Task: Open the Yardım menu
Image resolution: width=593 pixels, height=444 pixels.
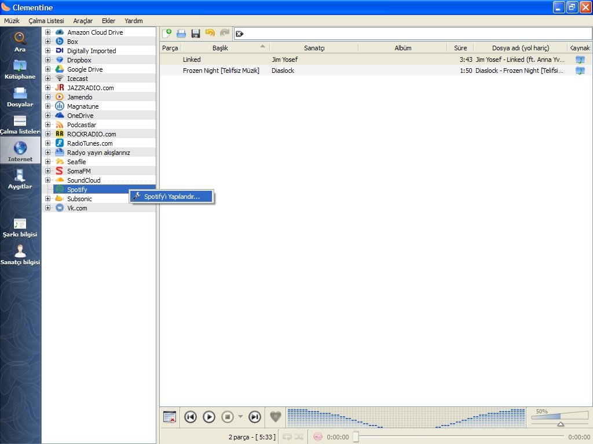Action: pyautogui.click(x=134, y=21)
